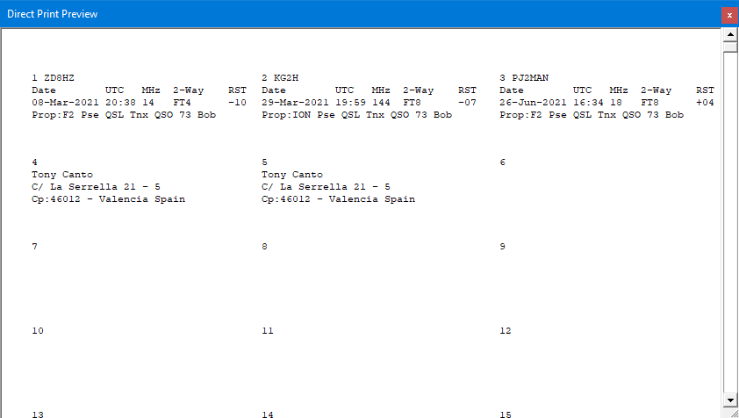Close the Direct Print Preview window
The width and height of the screenshot is (739, 418).
point(728,14)
